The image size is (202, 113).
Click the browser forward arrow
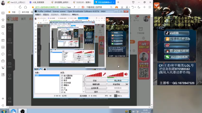[x=15, y=7]
